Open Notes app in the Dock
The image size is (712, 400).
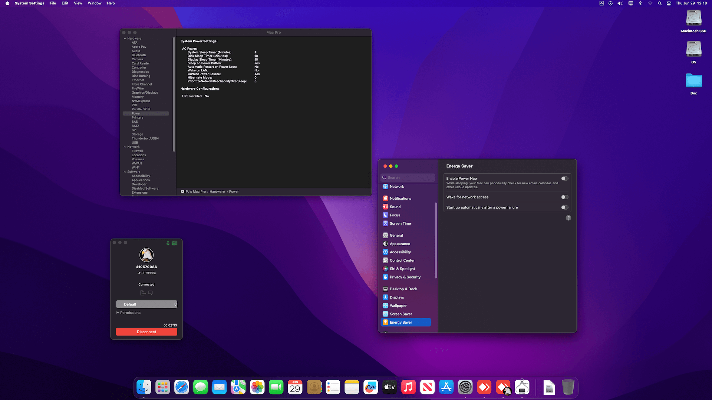coord(352,387)
